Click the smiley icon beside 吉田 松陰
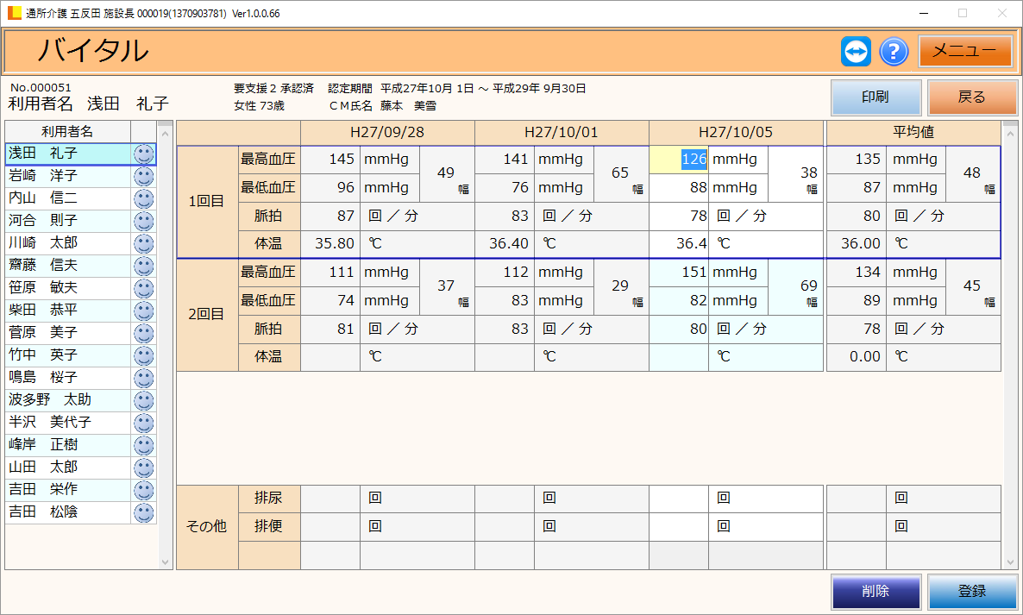 point(143,512)
